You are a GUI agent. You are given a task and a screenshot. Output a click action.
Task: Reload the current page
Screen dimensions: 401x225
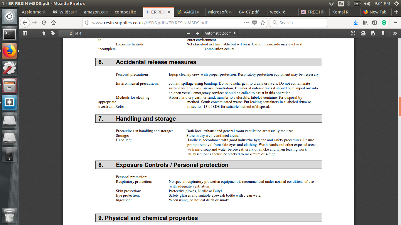pyautogui.click(x=44, y=23)
